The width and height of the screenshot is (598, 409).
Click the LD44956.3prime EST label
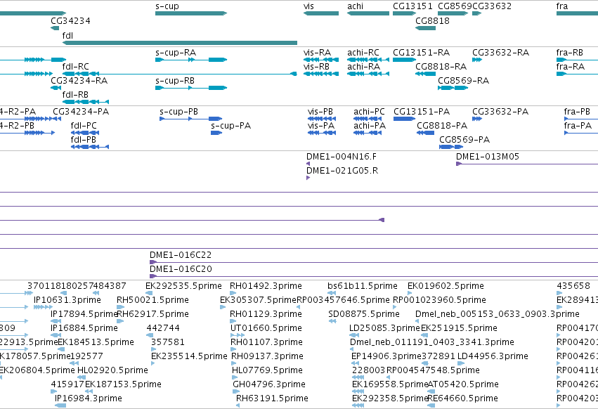[x=493, y=356]
